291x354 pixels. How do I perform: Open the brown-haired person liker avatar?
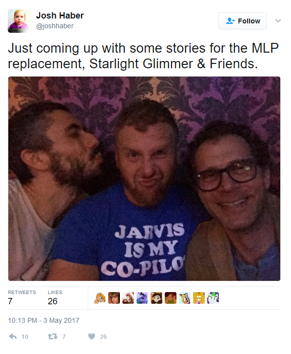(114, 298)
